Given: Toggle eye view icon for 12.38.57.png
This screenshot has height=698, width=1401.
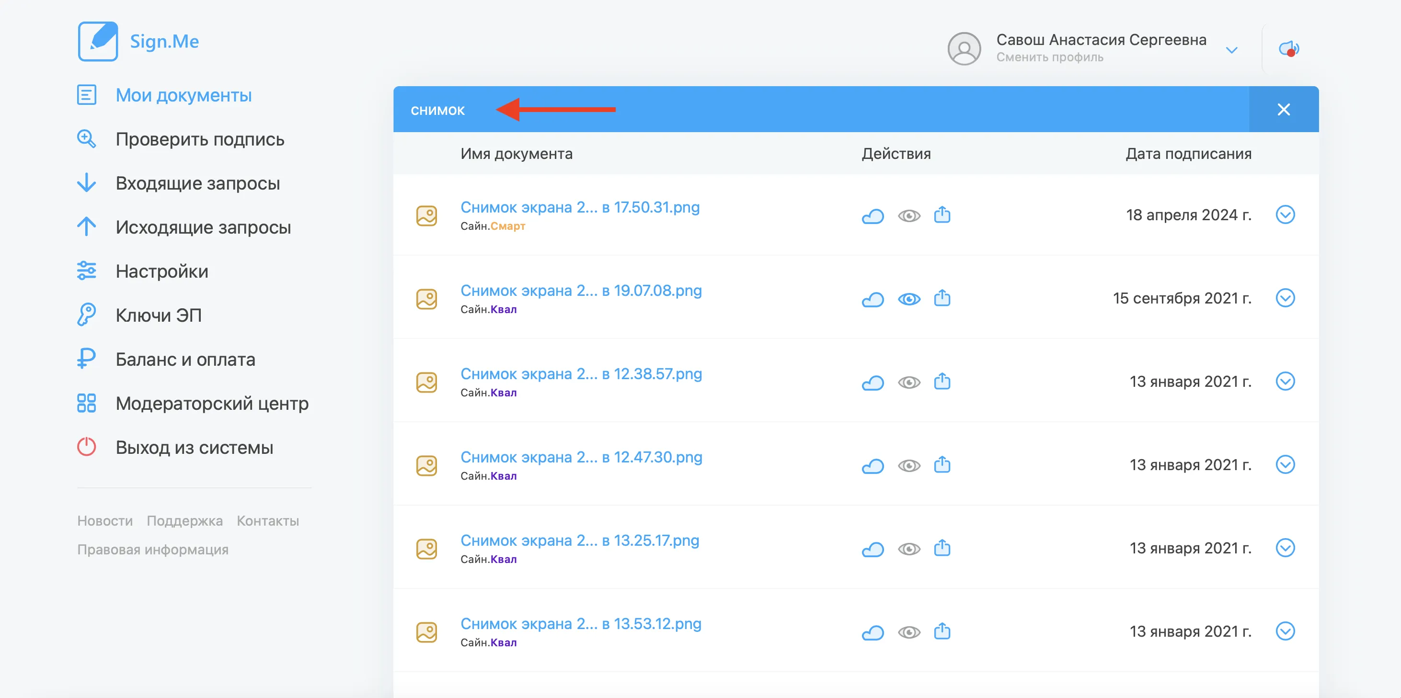Looking at the screenshot, I should coord(909,382).
